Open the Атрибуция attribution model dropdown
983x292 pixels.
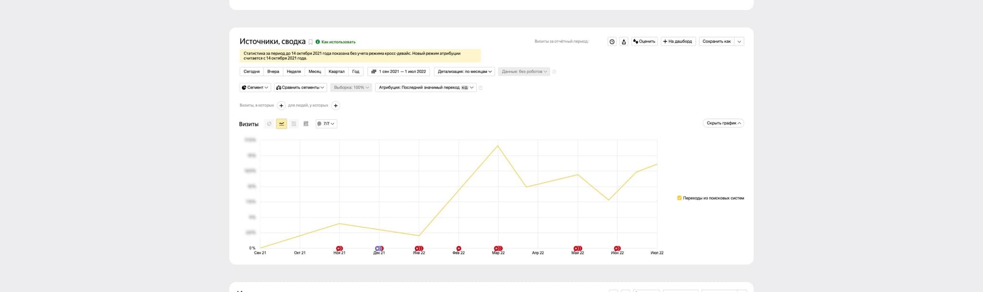click(x=425, y=87)
